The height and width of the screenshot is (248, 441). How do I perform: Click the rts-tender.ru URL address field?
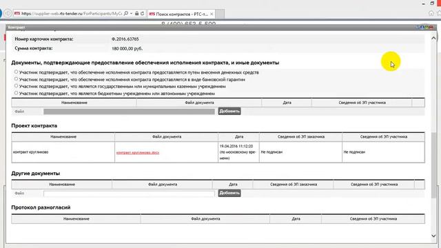coord(72,13)
